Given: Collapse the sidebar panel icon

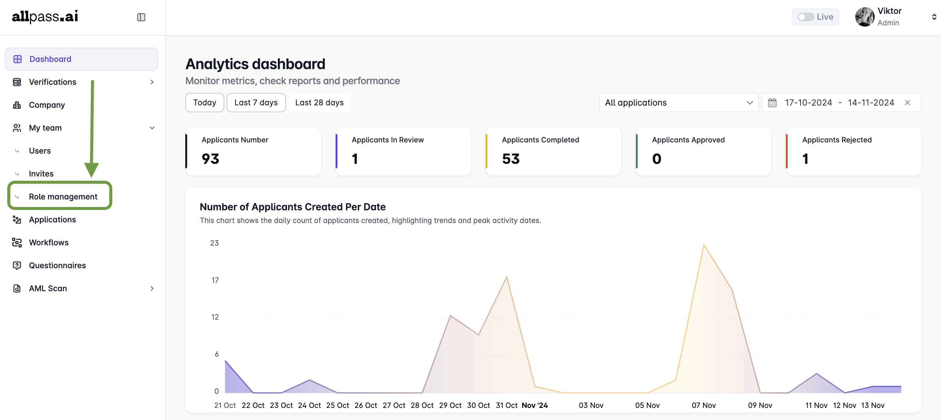Looking at the screenshot, I should (x=141, y=17).
